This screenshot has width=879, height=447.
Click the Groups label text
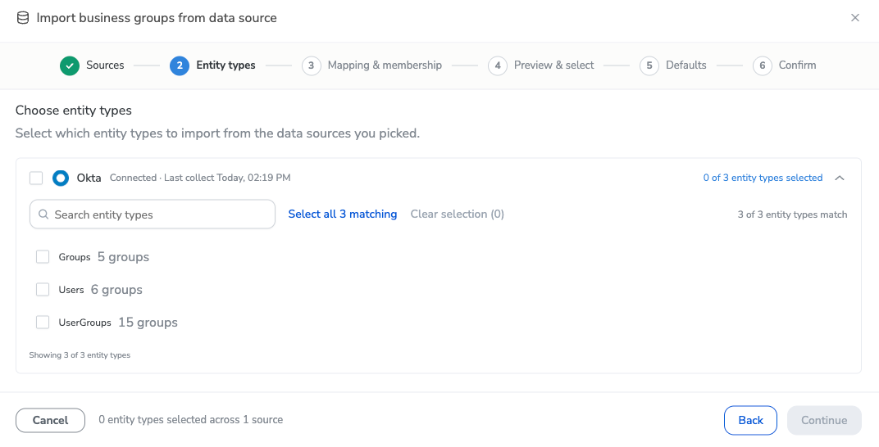[x=75, y=257]
